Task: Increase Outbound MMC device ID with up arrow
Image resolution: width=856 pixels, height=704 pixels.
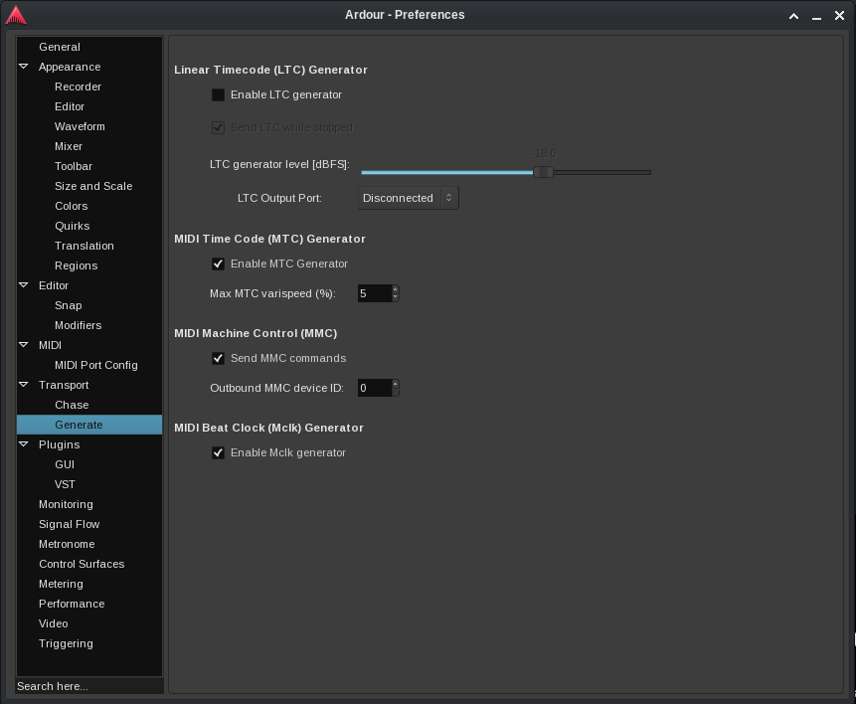Action: (x=395, y=384)
